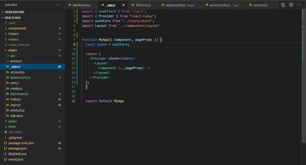Switch to the Terminal.js tab

coord(143,5)
